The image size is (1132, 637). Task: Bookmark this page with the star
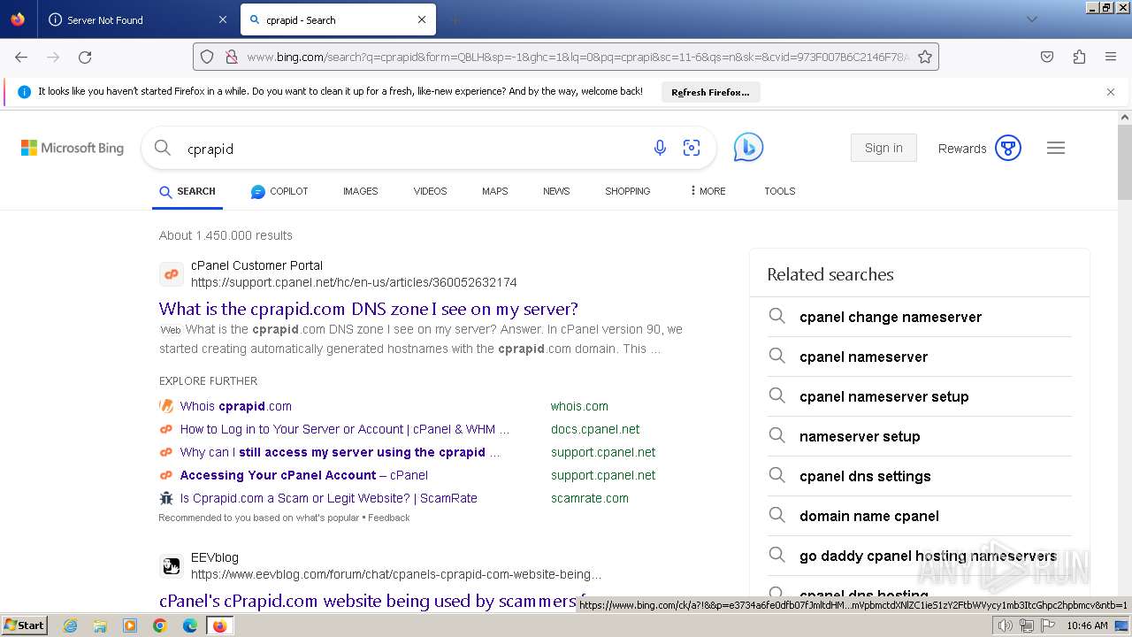(925, 57)
